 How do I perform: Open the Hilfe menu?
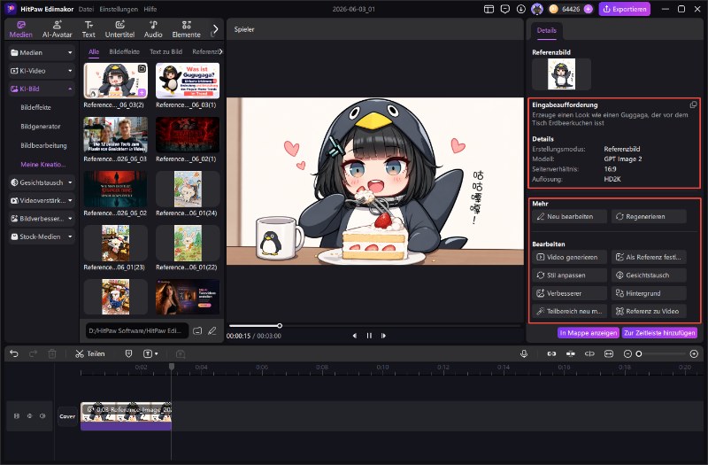click(x=150, y=9)
